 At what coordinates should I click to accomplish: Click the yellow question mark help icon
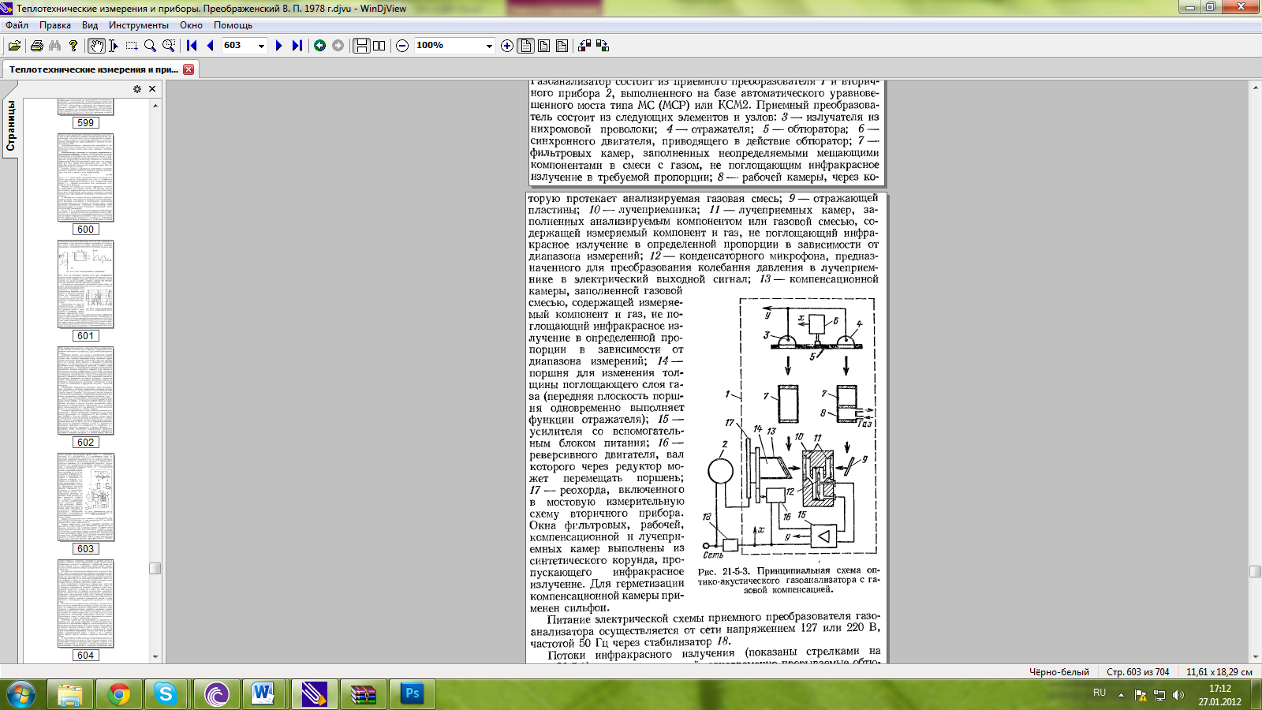tap(73, 46)
